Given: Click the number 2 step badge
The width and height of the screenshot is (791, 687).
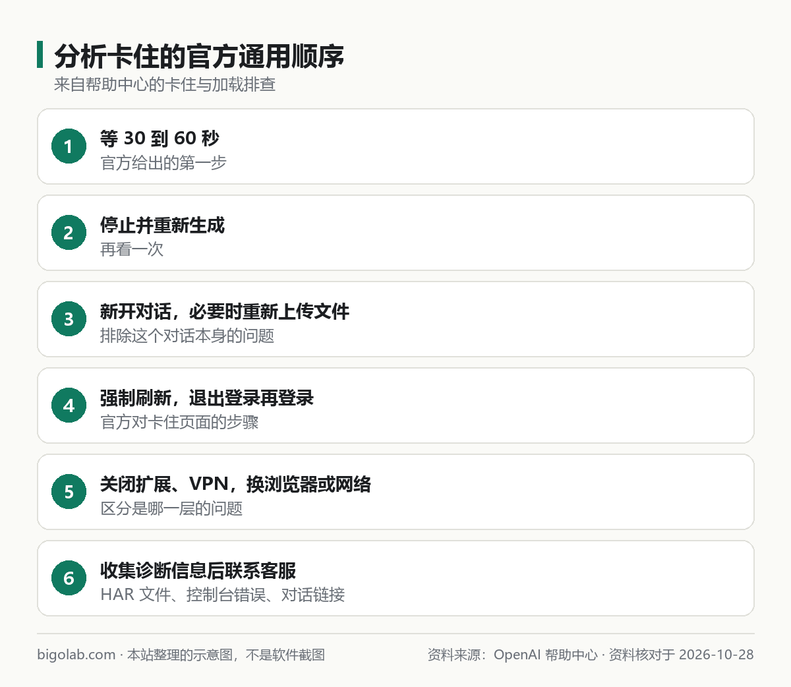Looking at the screenshot, I should pos(69,233).
